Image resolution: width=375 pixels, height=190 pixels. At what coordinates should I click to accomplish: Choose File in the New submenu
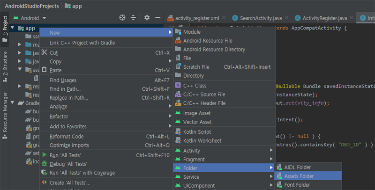tap(225, 58)
